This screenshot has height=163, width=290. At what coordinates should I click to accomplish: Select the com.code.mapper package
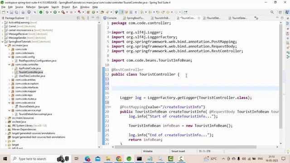(26, 91)
